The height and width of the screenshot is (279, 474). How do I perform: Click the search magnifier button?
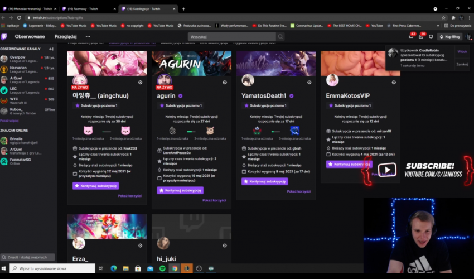click(x=280, y=37)
